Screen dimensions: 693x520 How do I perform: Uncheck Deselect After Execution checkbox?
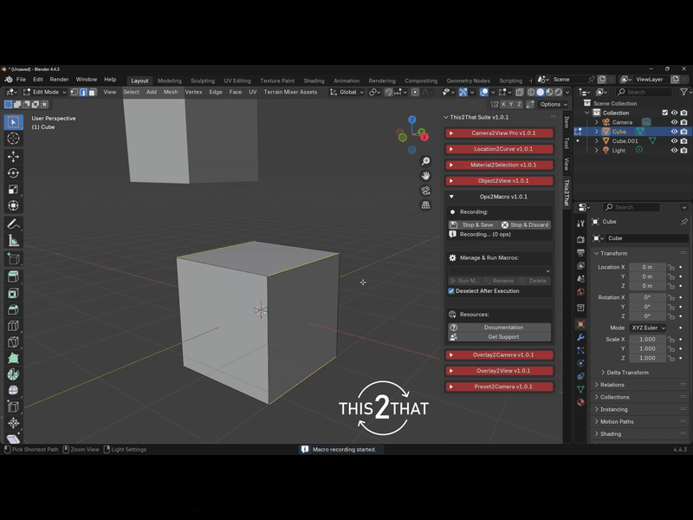tap(451, 291)
